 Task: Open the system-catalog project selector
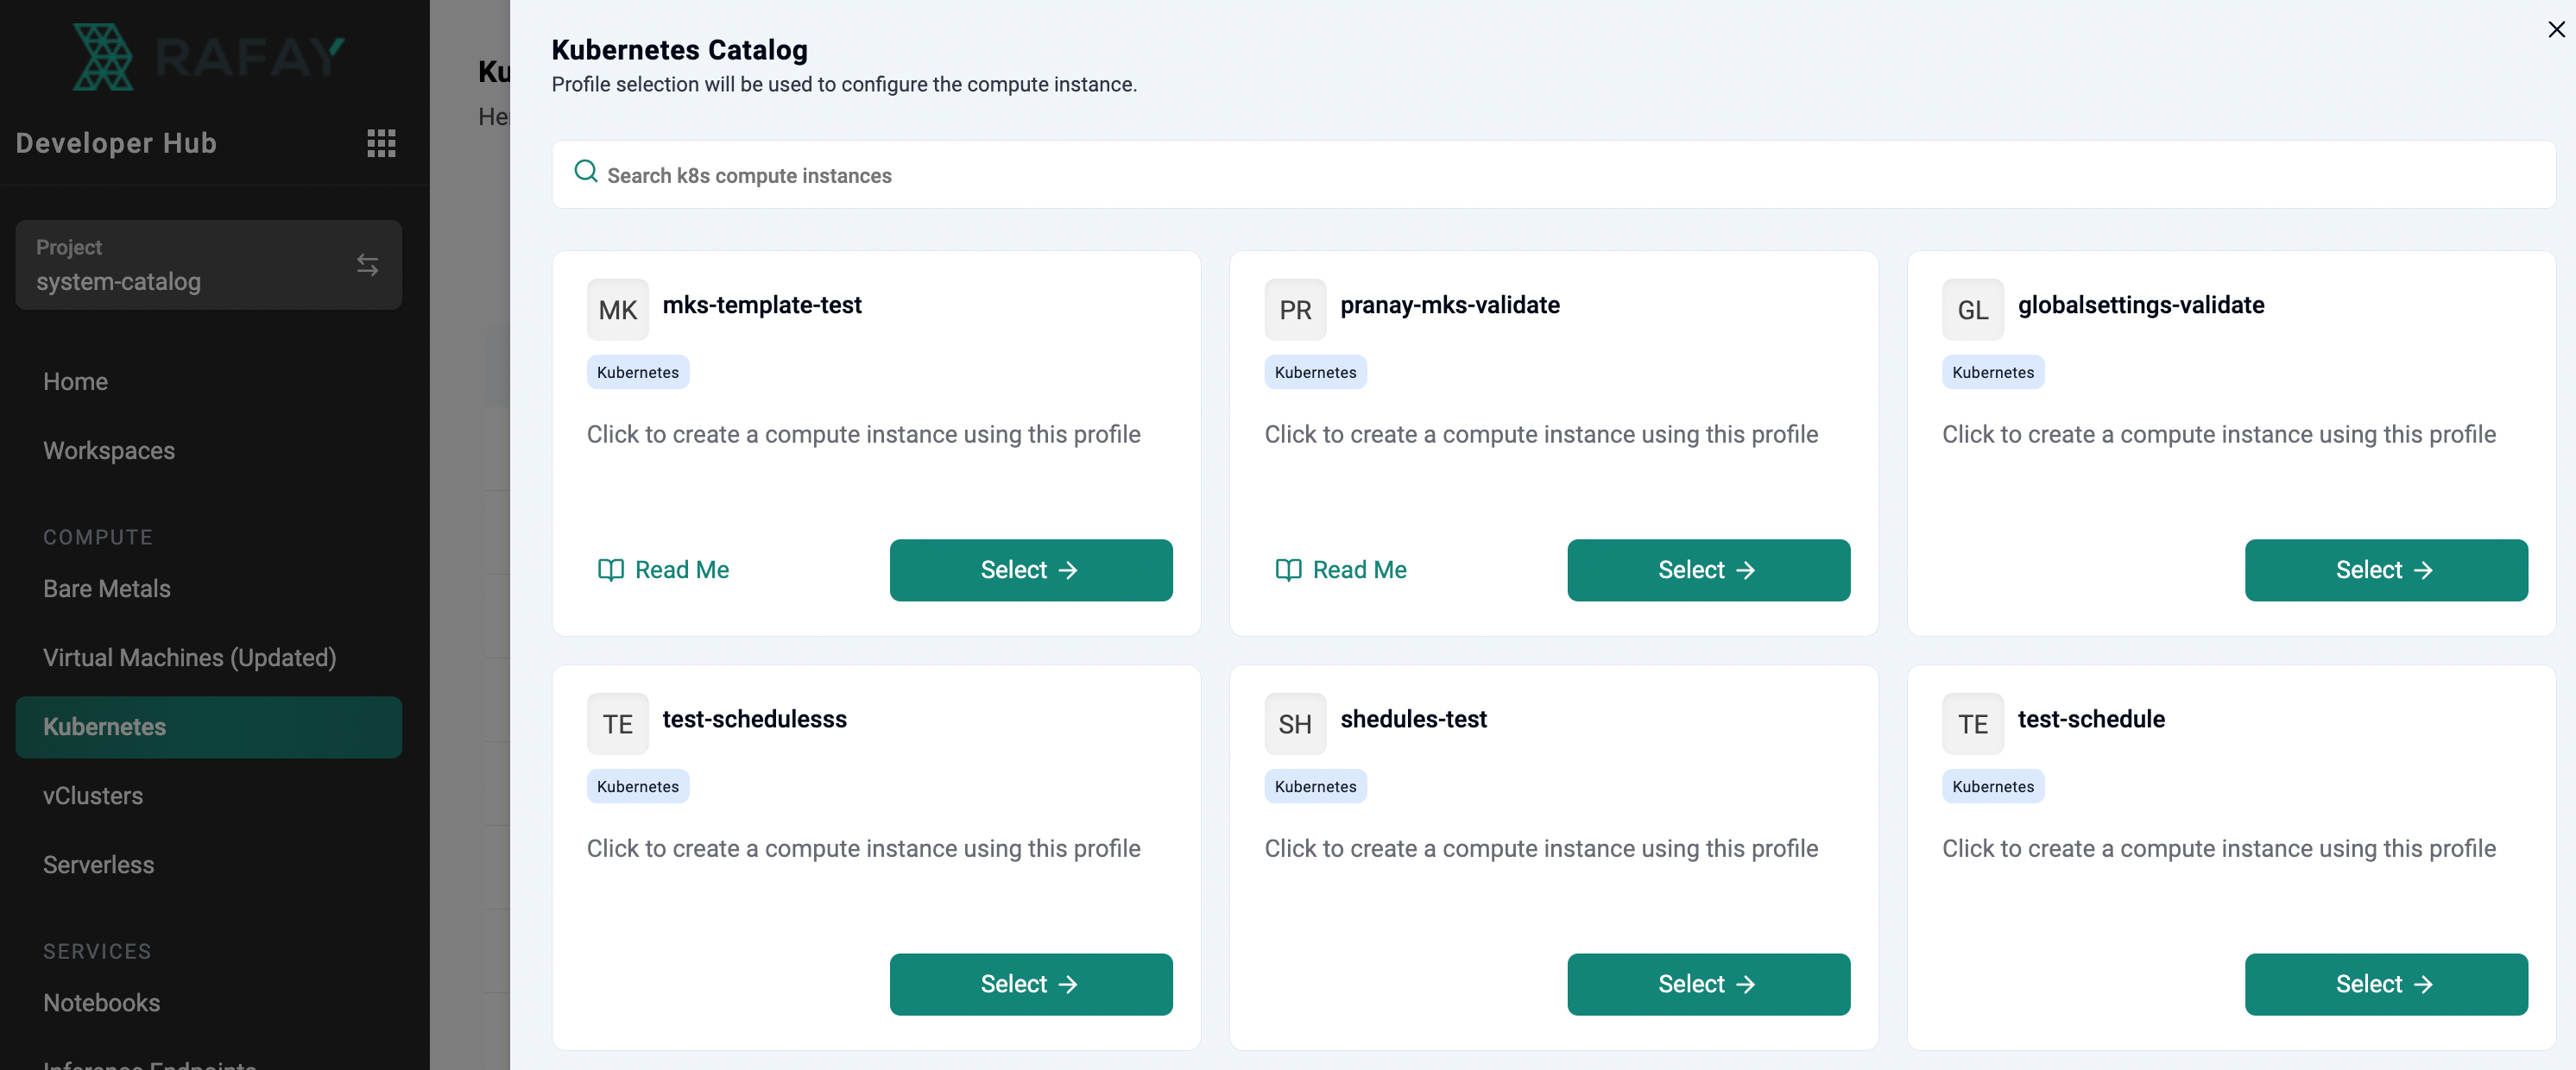click(x=209, y=265)
